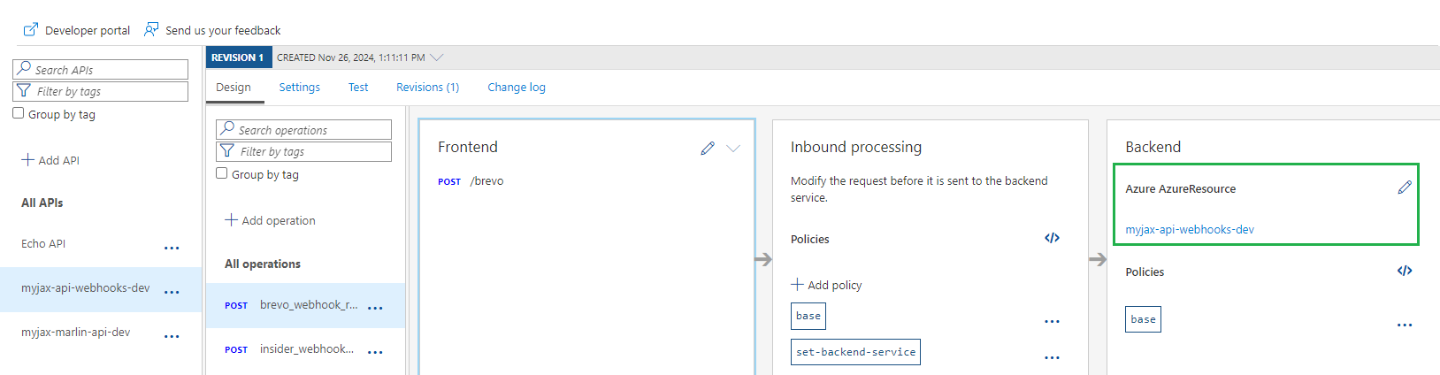Enable Group by tag under Search APIs

[x=18, y=113]
